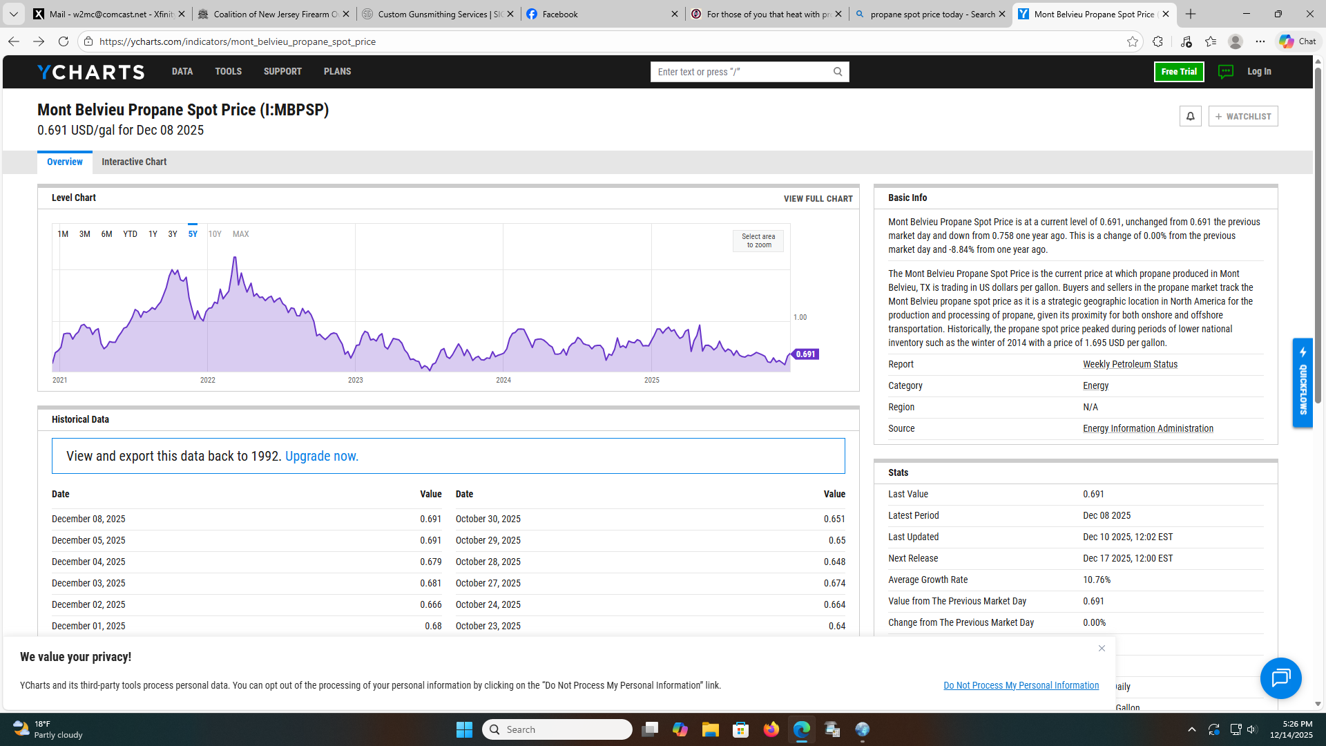The image size is (1326, 746).
Task: Close the privacy notice banner
Action: 1102,648
